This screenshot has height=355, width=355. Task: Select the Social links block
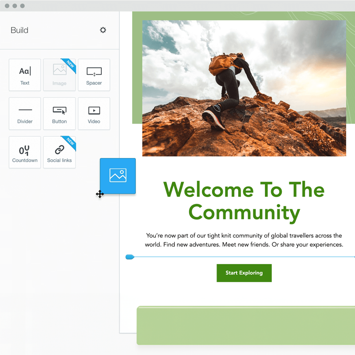pyautogui.click(x=59, y=152)
